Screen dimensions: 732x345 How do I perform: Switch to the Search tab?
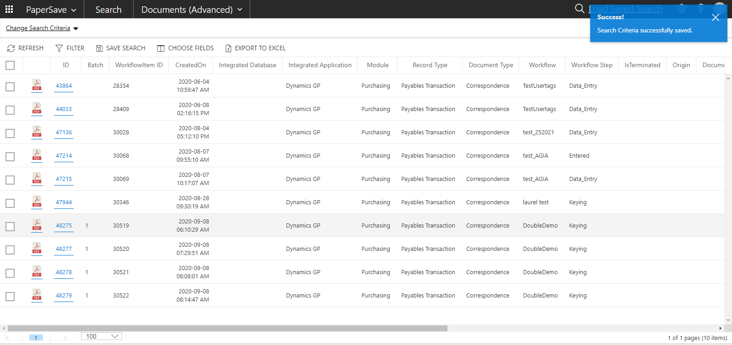point(108,10)
